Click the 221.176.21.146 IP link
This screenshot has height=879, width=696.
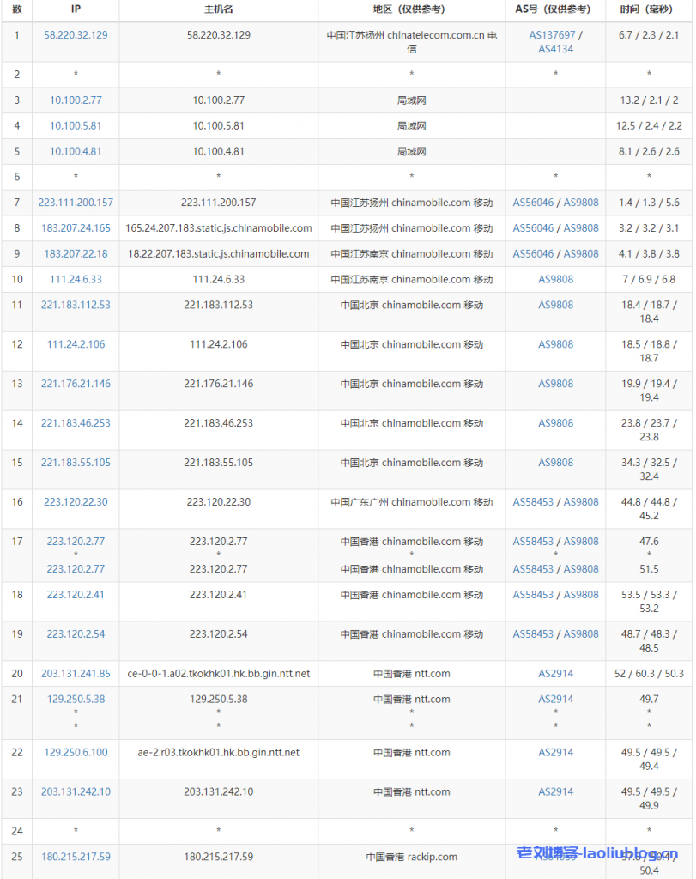76,384
